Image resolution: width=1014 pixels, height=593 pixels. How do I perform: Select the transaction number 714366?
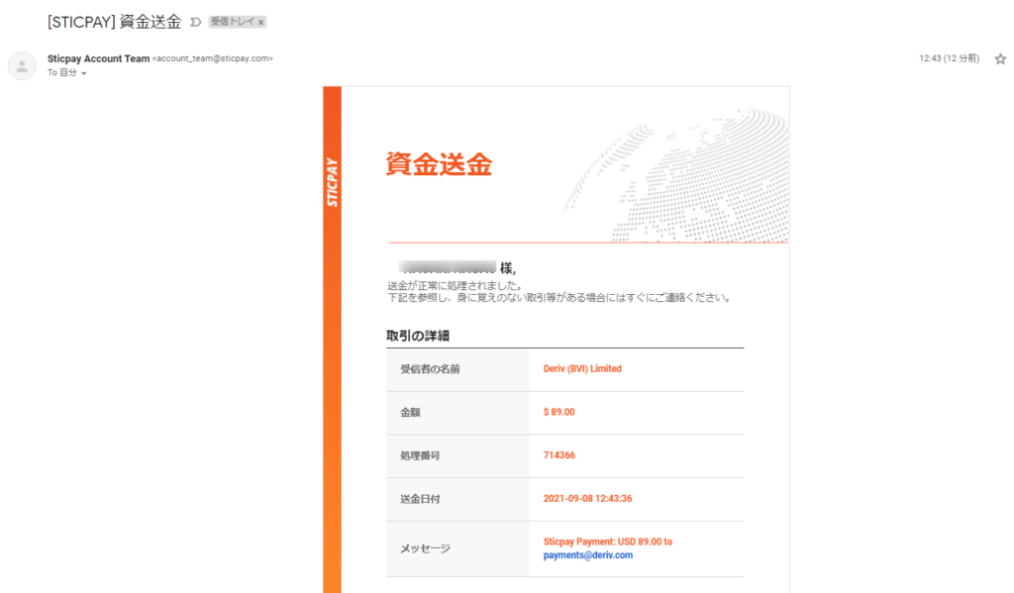(x=559, y=455)
